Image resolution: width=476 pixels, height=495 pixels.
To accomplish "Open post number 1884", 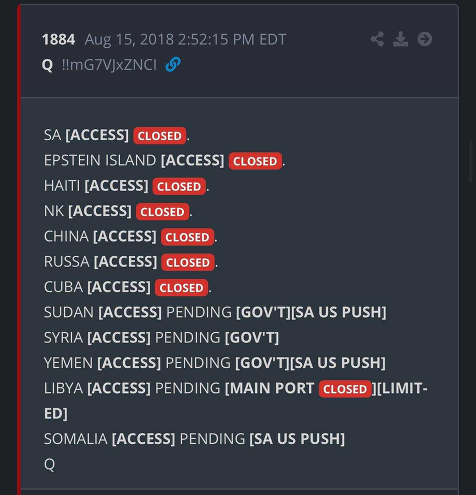I will (x=58, y=39).
